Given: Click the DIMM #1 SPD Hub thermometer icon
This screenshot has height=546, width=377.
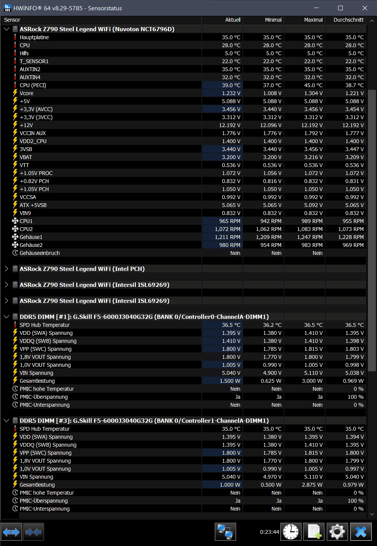Looking at the screenshot, I should pyautogui.click(x=15, y=325).
